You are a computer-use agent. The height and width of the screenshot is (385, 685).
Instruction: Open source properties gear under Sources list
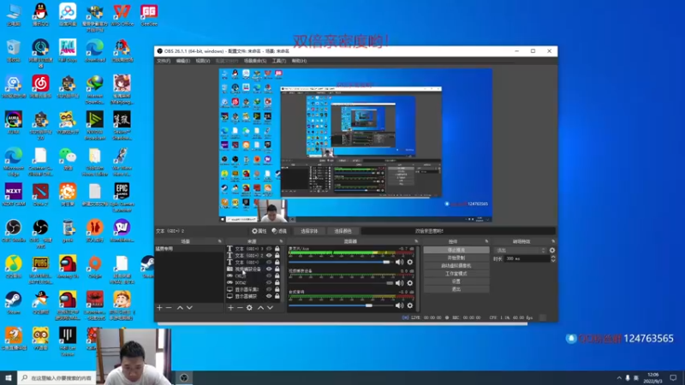click(x=249, y=308)
